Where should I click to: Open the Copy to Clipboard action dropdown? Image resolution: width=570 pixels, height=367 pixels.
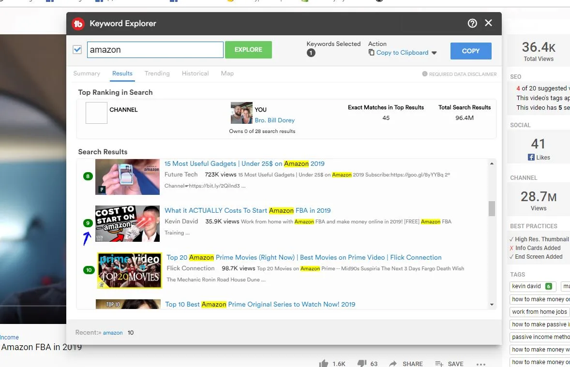coord(403,53)
